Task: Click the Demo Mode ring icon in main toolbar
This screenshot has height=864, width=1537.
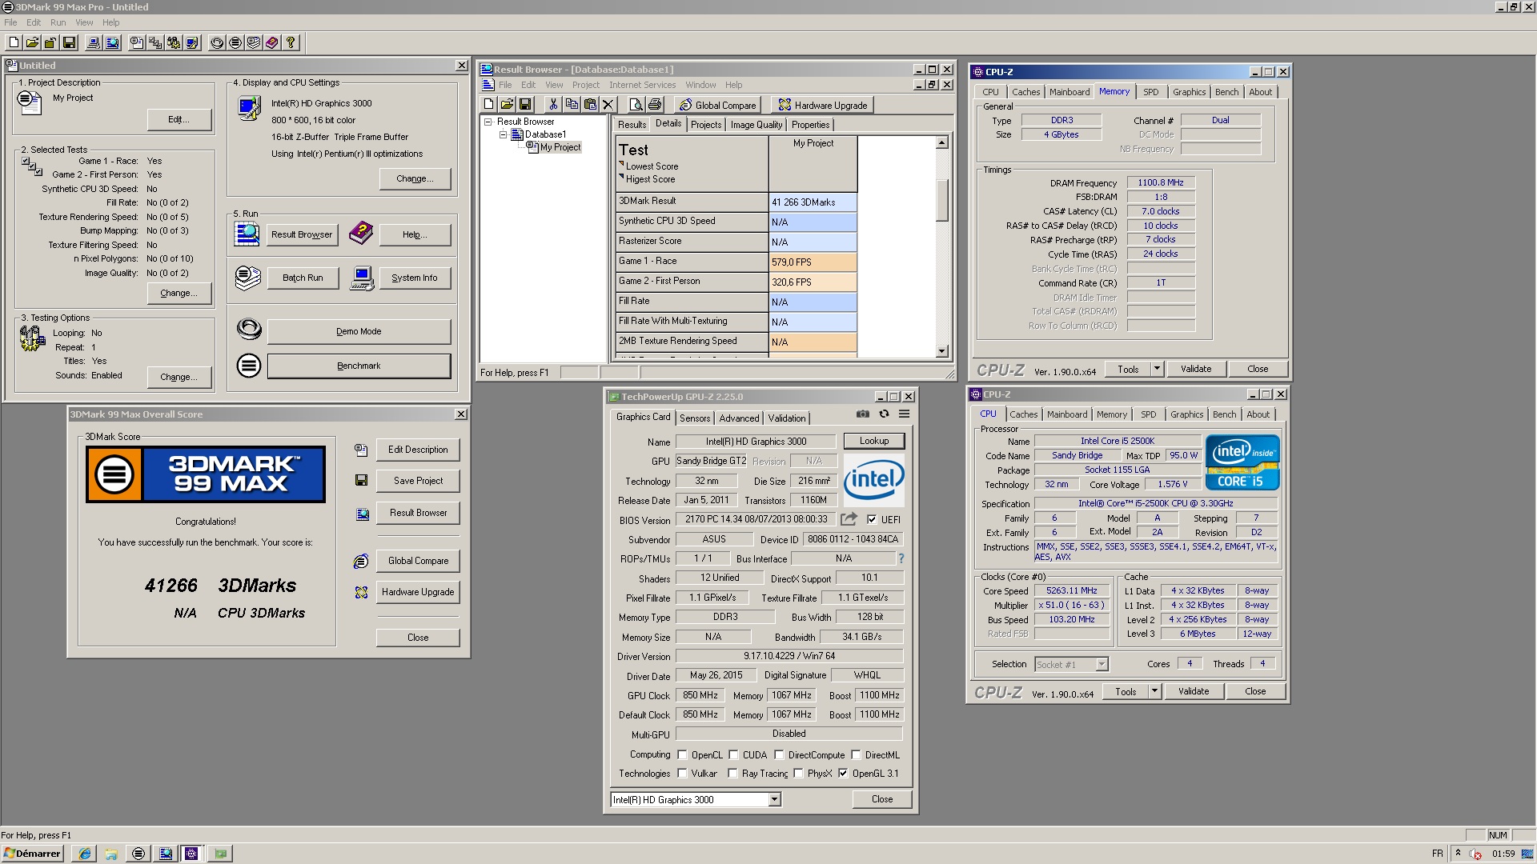Action: [217, 42]
